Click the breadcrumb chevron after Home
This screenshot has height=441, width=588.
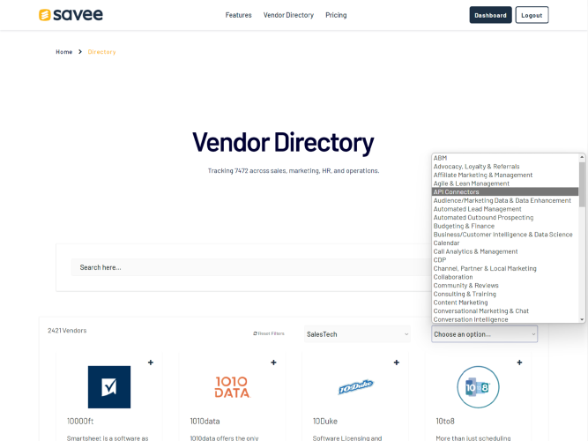click(80, 52)
